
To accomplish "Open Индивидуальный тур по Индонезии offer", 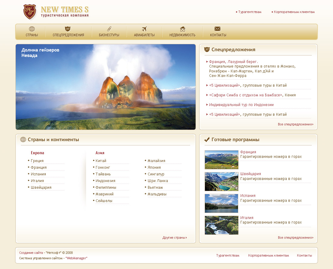I will click(x=241, y=105).
